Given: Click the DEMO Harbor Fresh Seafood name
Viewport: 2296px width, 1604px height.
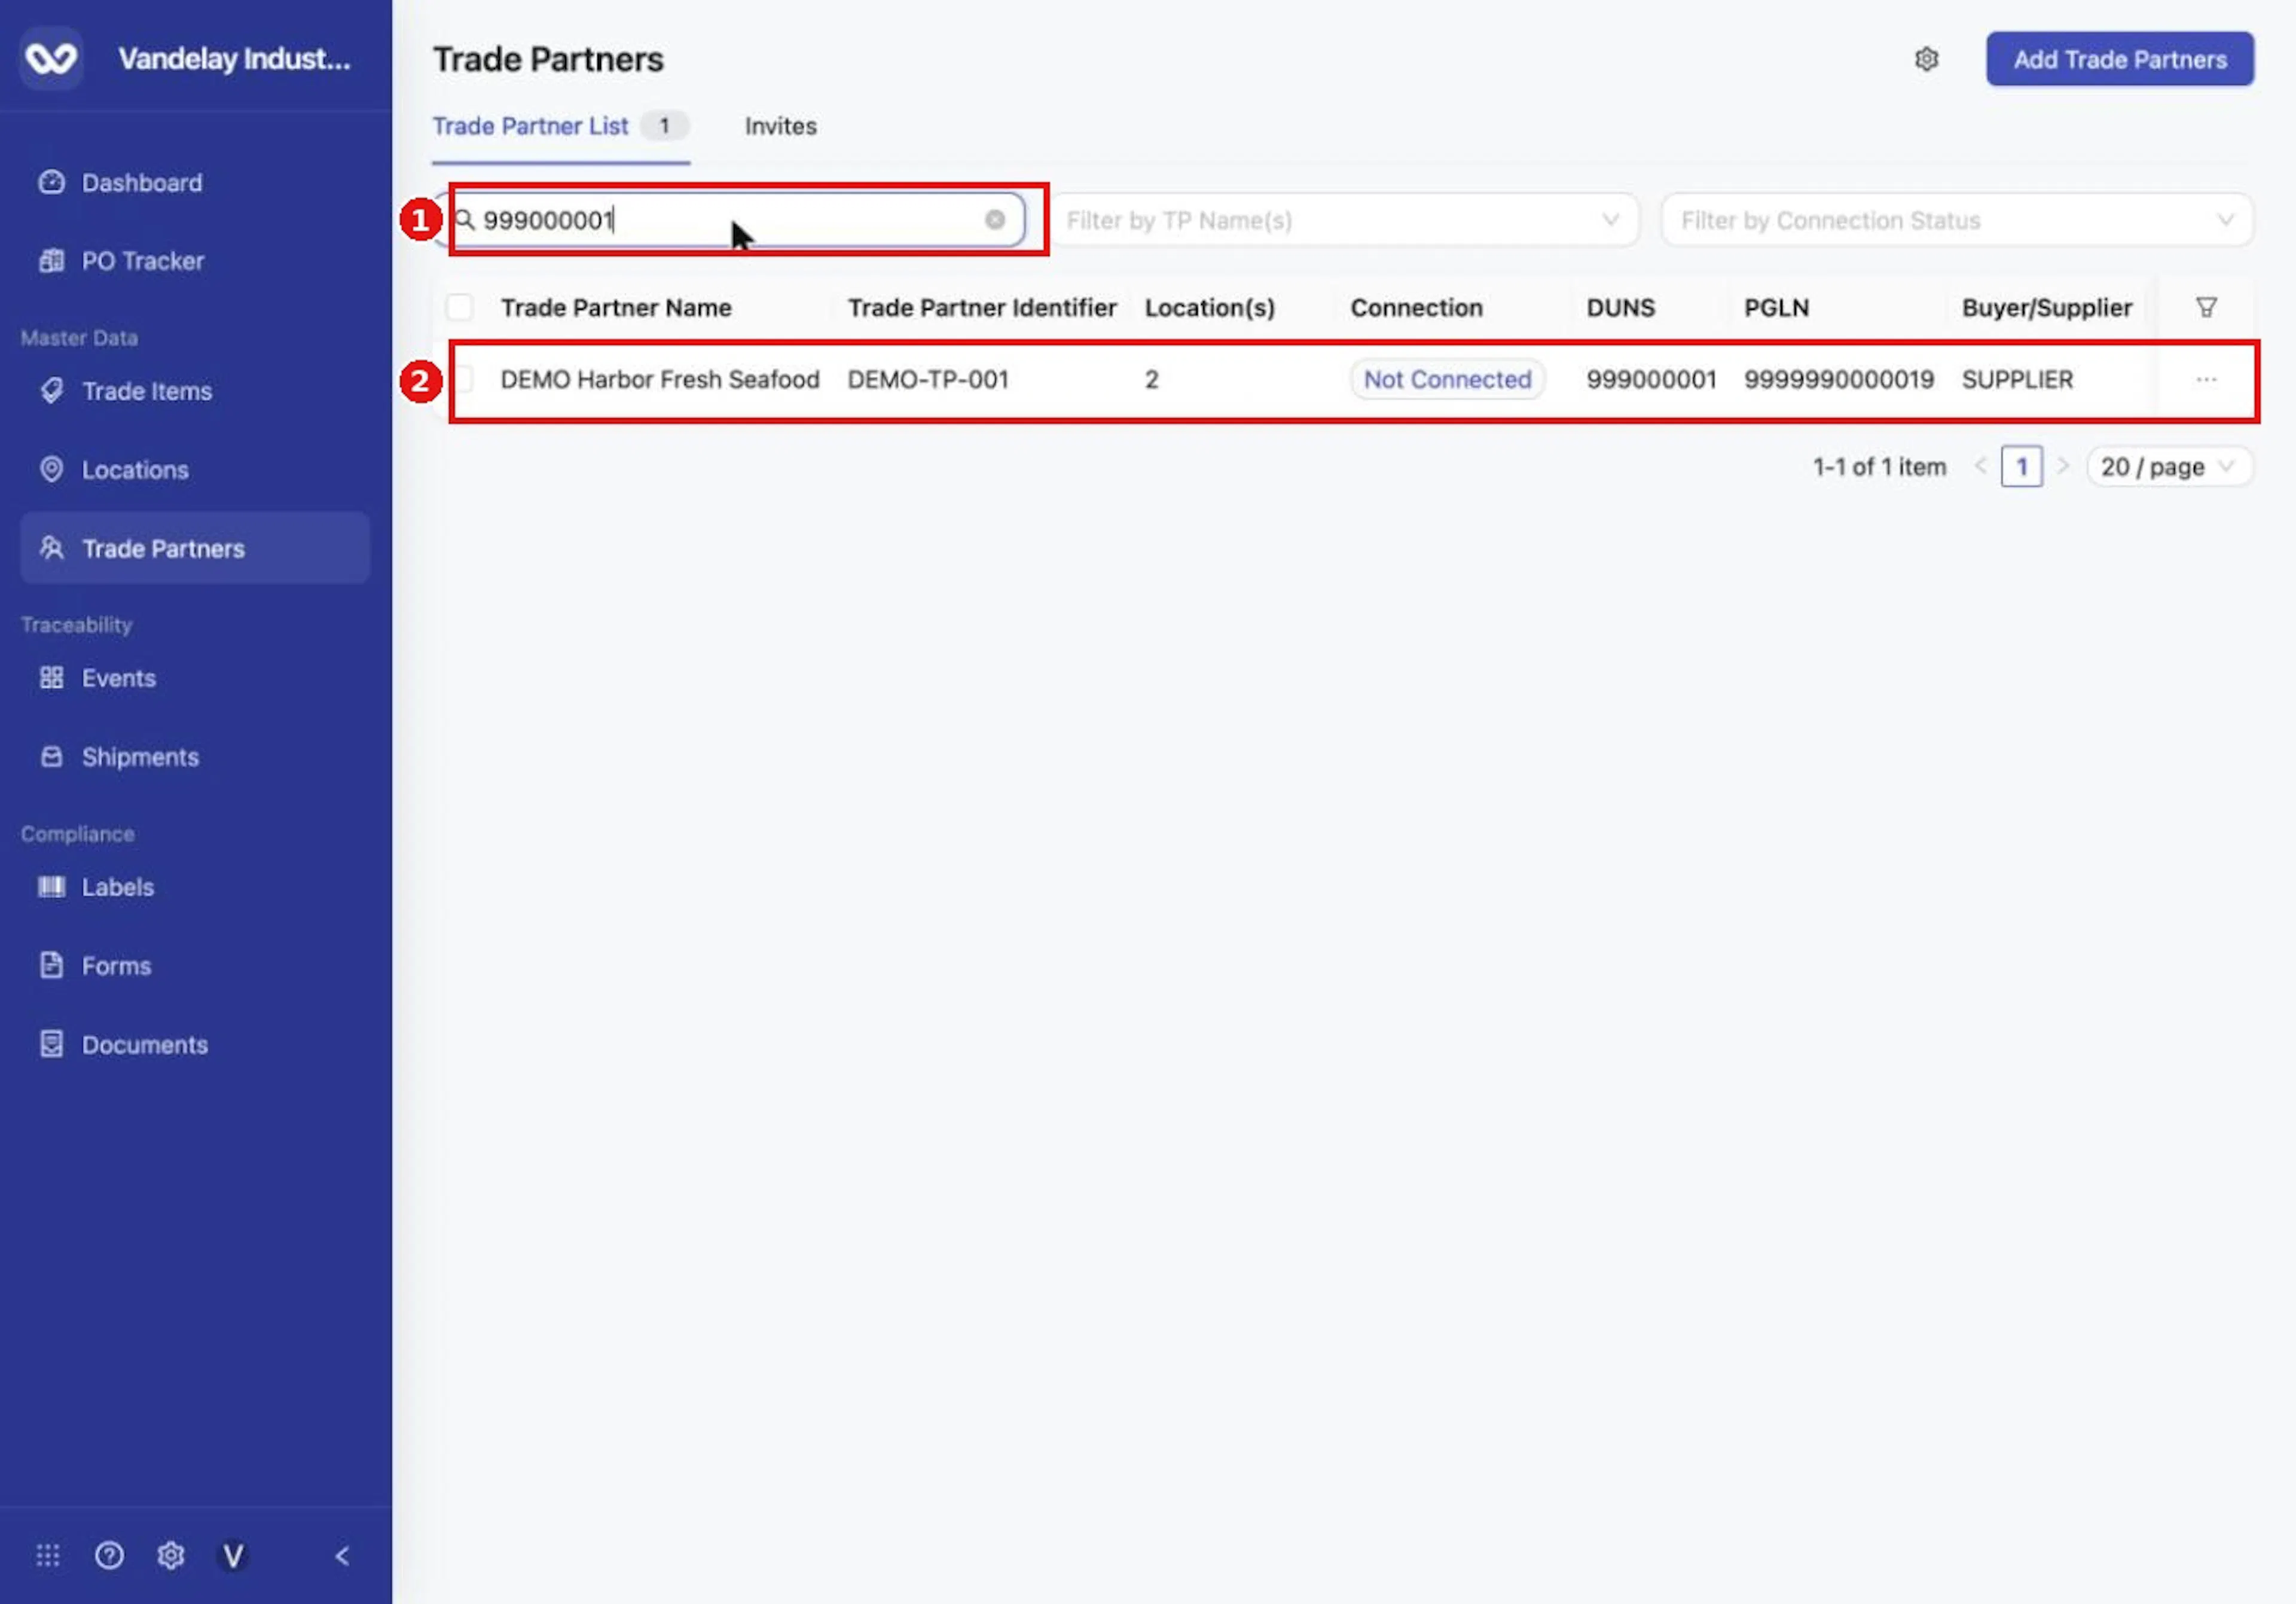Looking at the screenshot, I should click(659, 379).
